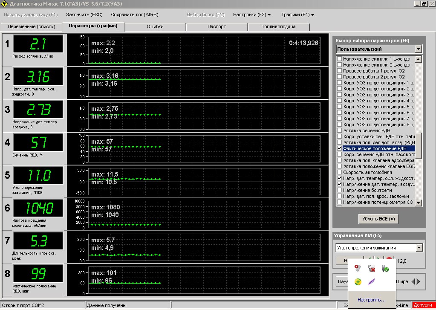Image resolution: width=436 pixels, height=310 pixels.
Task: Enable Скорость автомобиля checkbox
Action: (x=340, y=172)
